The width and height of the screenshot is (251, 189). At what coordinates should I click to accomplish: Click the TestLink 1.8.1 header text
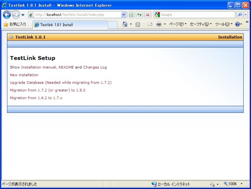tap(31, 37)
